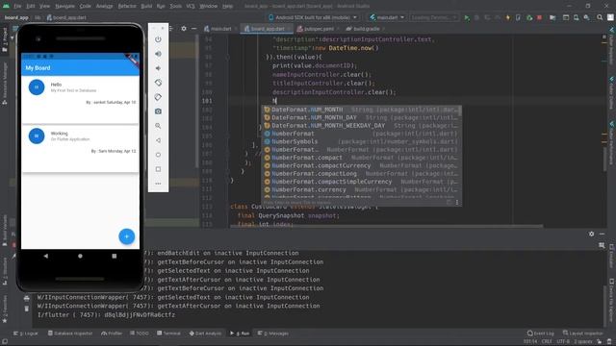Click the trash clear-all icon in Run console
Screen dimensions: 616x346
[x=26, y=309]
